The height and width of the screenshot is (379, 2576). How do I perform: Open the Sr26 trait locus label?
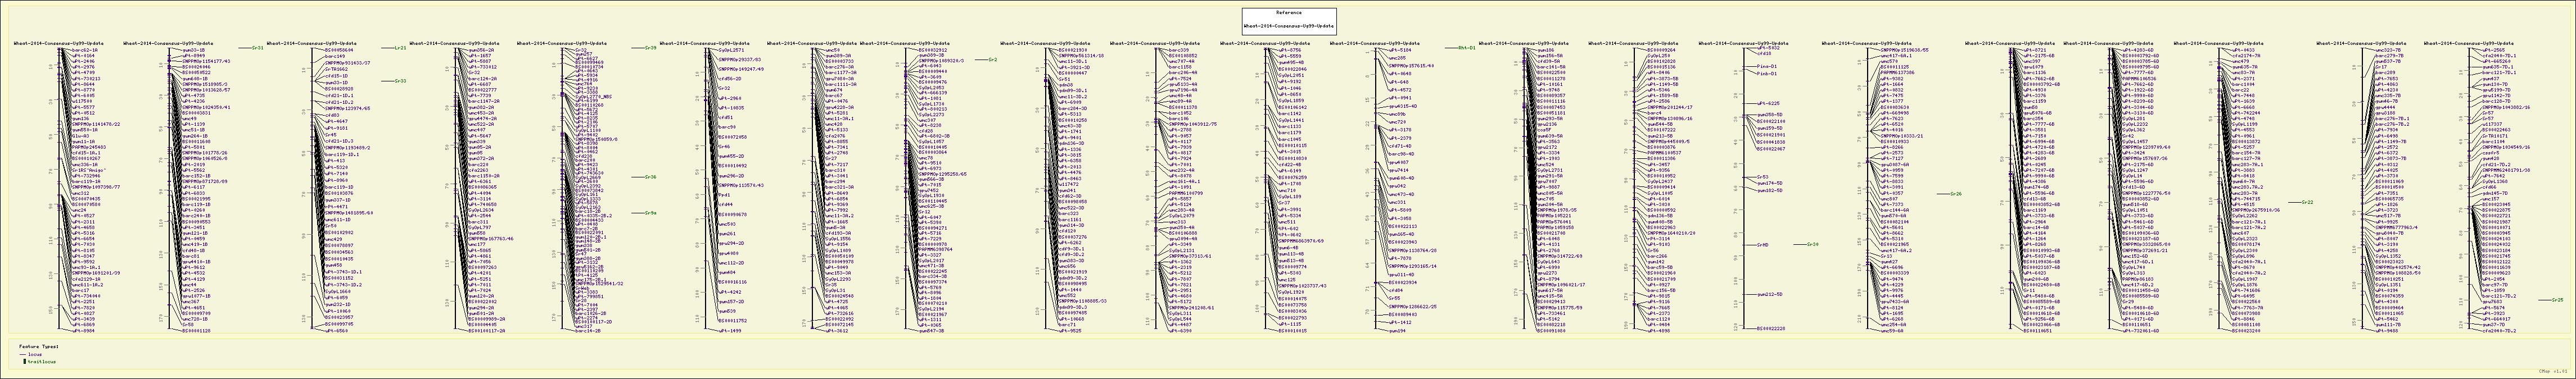pos(1956,194)
